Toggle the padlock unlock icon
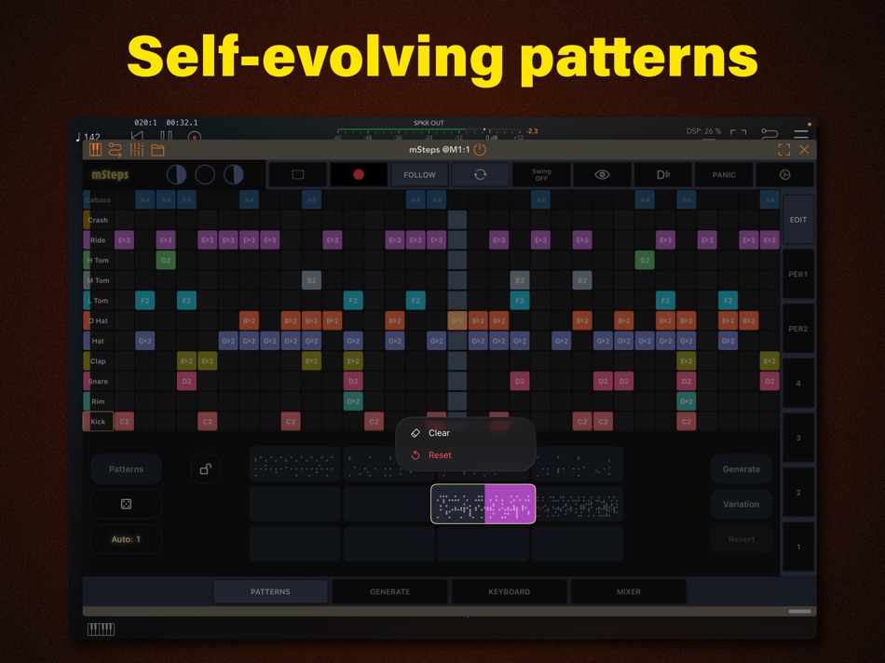 pyautogui.click(x=206, y=469)
